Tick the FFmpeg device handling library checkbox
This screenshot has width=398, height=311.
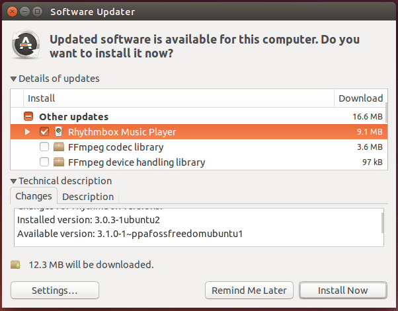[x=44, y=162]
